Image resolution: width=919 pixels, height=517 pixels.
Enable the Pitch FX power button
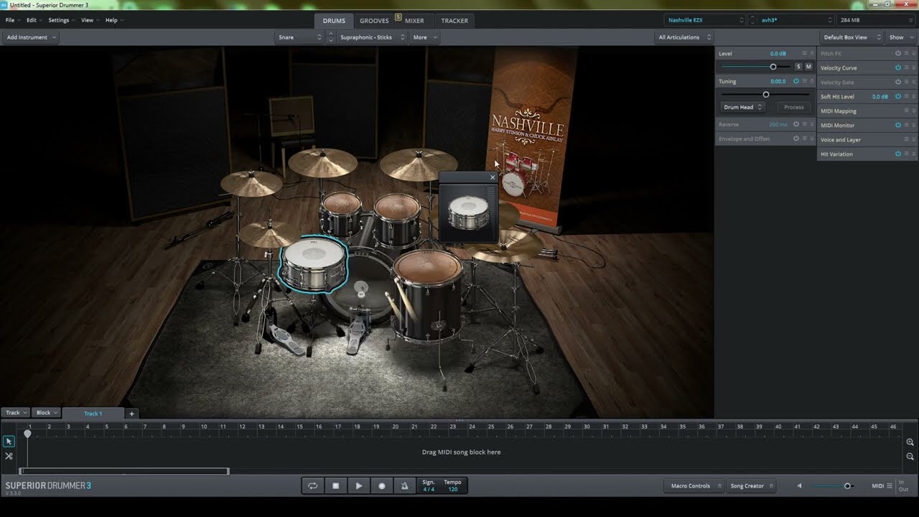pos(897,54)
